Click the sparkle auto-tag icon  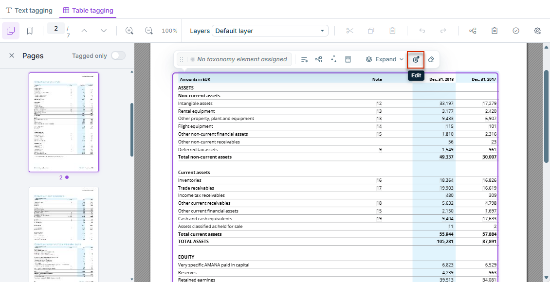(x=333, y=59)
